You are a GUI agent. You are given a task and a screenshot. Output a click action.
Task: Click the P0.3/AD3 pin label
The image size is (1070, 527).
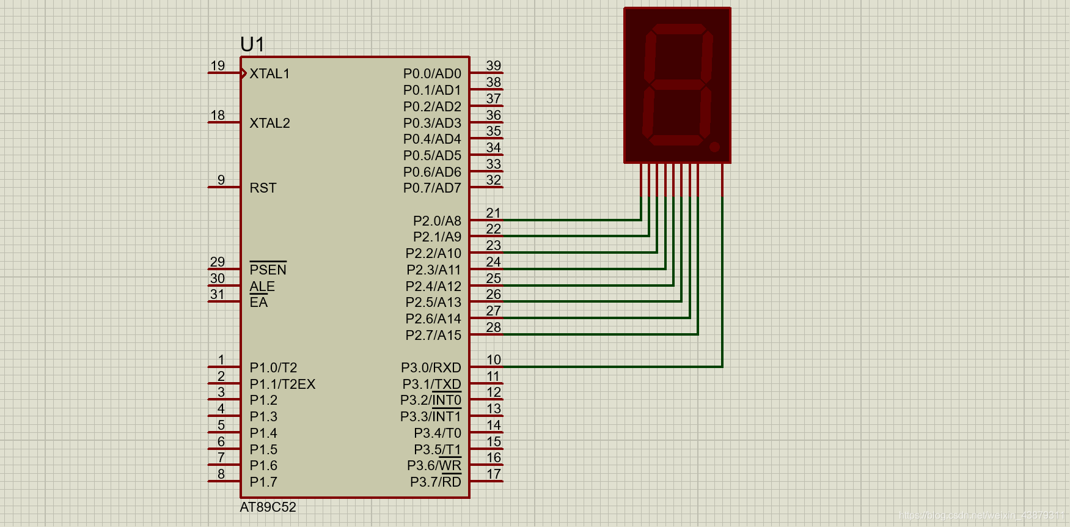pos(432,123)
